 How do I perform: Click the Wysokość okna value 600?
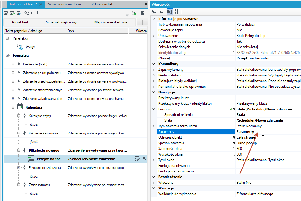[x=239, y=154]
